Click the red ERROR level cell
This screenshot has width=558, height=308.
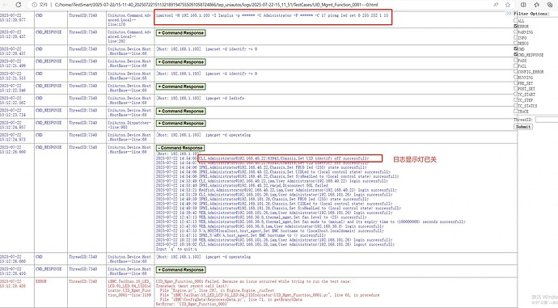pos(41,281)
